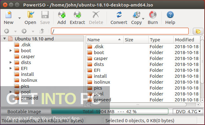Click the scroll down arrow of file list
This screenshot has height=125, width=205.
[202, 100]
